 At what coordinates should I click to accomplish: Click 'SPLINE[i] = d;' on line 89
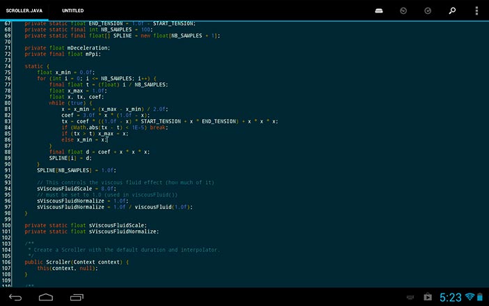click(x=70, y=158)
